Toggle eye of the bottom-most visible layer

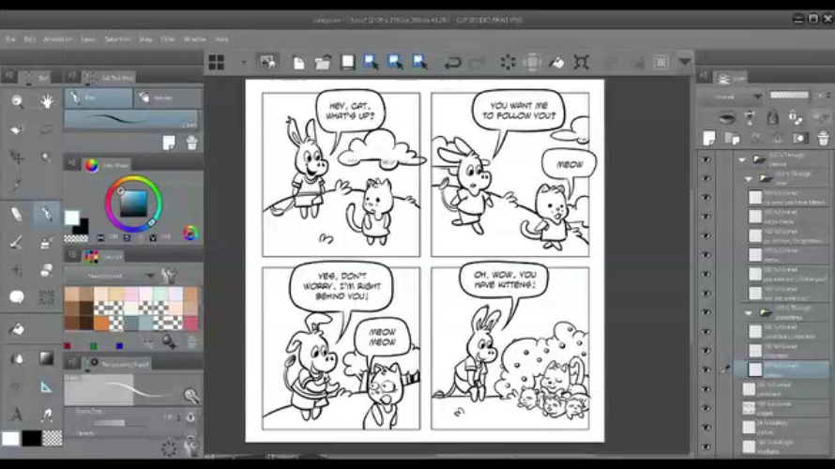706,446
